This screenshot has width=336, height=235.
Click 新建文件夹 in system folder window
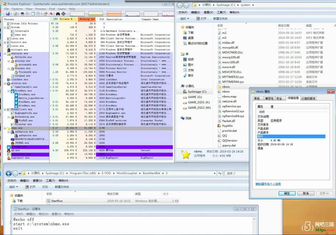tap(220, 19)
